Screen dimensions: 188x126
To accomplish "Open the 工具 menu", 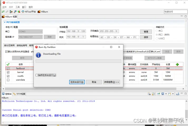I will pos(17,7).
